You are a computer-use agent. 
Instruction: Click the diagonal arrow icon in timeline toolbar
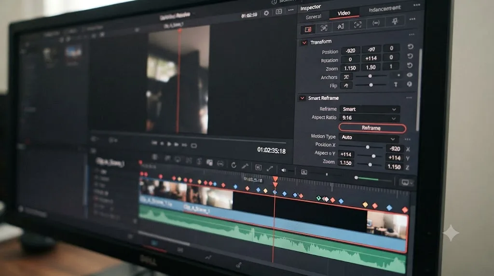pyautogui.click(x=270, y=168)
